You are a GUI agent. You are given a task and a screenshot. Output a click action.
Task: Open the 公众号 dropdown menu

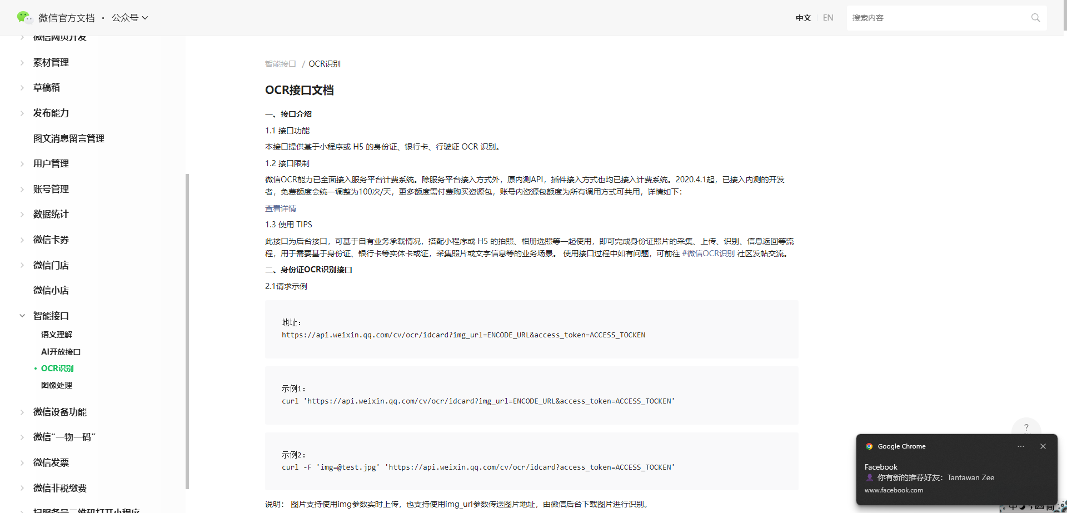129,17
